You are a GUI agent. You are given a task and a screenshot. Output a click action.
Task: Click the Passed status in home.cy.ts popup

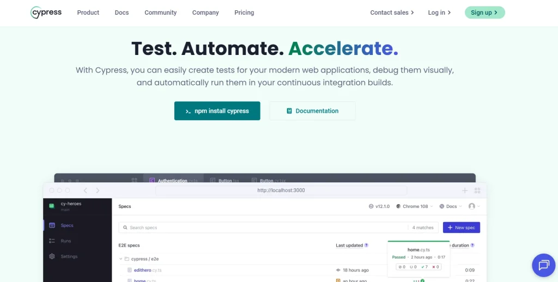(398, 257)
